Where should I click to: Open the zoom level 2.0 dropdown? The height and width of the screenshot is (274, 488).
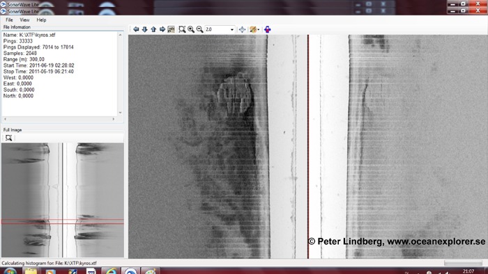(220, 29)
